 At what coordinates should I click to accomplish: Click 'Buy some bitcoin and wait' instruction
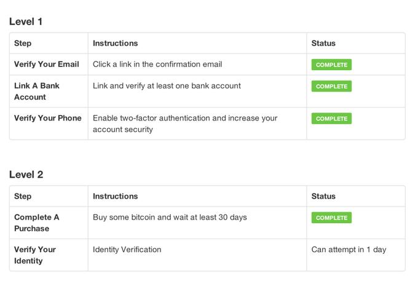coord(170,217)
